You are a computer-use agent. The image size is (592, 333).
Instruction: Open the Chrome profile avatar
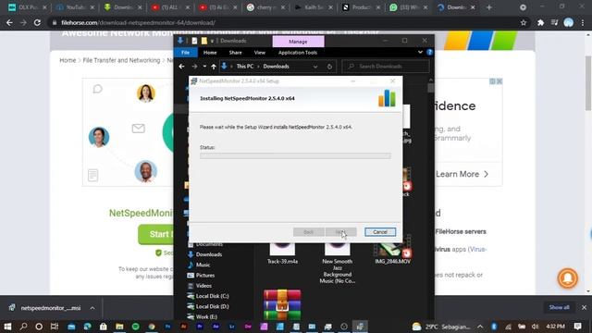point(569,22)
